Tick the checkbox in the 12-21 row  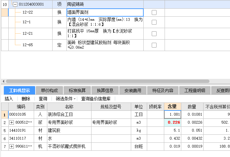(154, 34)
